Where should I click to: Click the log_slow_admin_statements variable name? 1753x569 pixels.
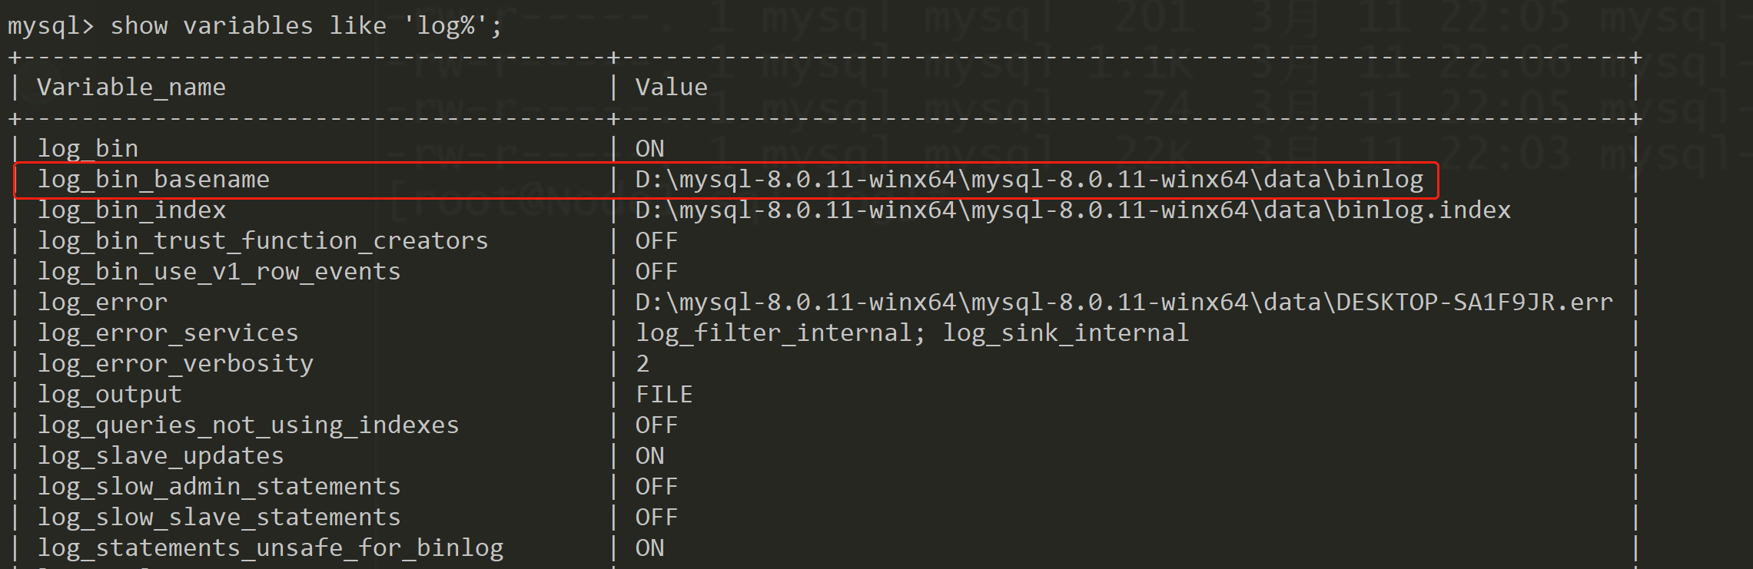coord(219,487)
